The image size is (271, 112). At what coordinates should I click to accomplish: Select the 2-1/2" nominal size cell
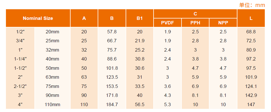tap(20, 86)
